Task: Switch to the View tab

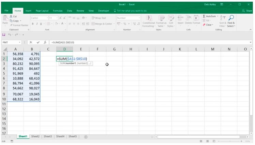Action: click(x=91, y=11)
